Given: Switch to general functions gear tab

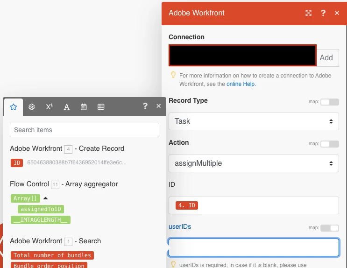Looking at the screenshot, I should 31,107.
